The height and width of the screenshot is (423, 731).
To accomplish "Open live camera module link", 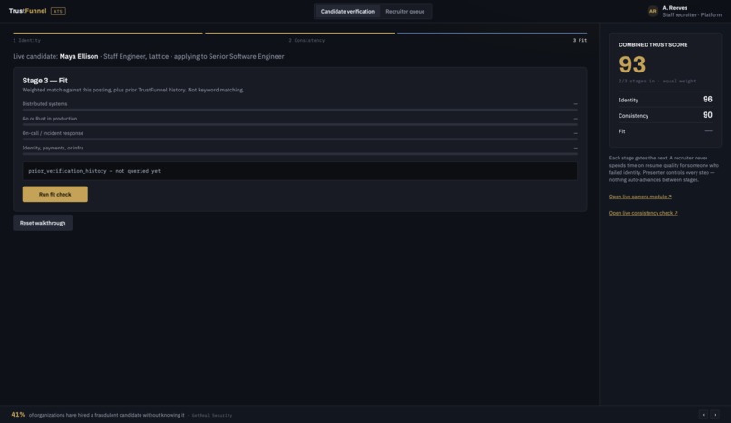I will pos(640,197).
